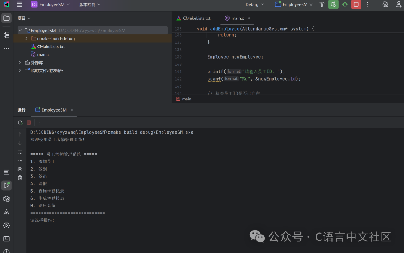Place cursor on line 139 Employee newEmployee
The width and height of the screenshot is (404, 253).
pos(235,57)
